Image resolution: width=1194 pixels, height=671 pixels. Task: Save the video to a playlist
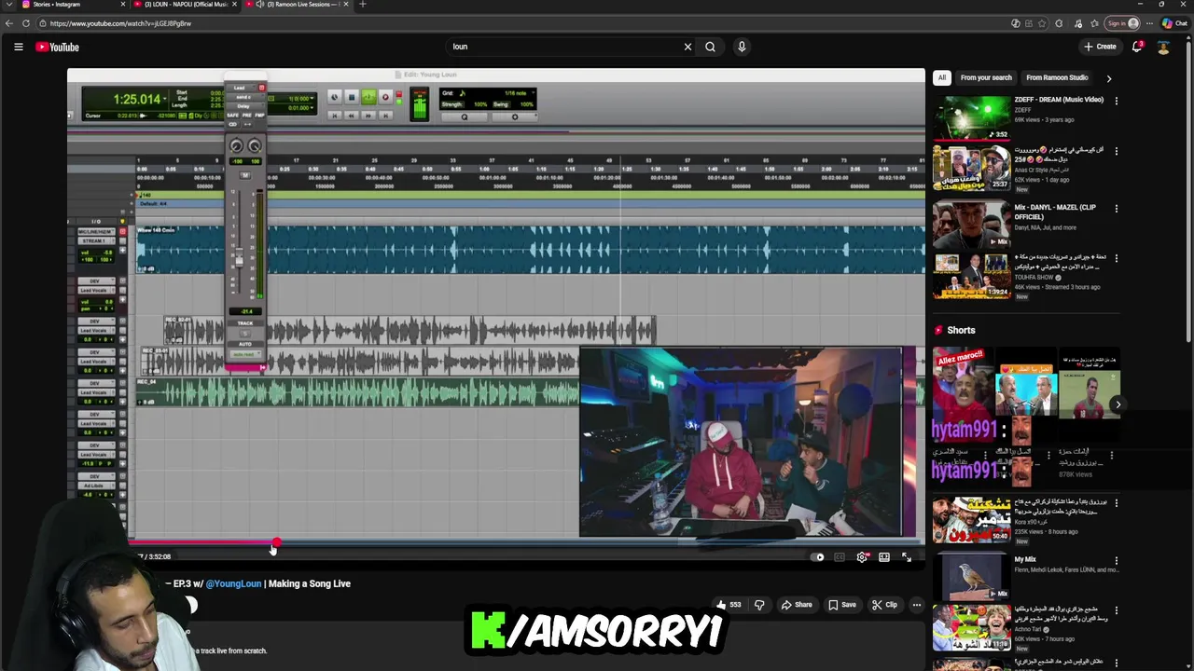pos(841,605)
